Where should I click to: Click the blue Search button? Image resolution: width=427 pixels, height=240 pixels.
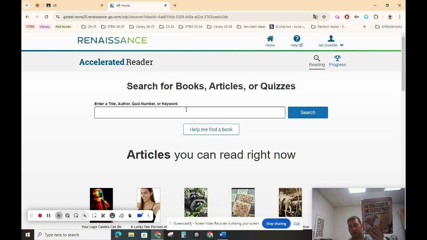(x=308, y=113)
